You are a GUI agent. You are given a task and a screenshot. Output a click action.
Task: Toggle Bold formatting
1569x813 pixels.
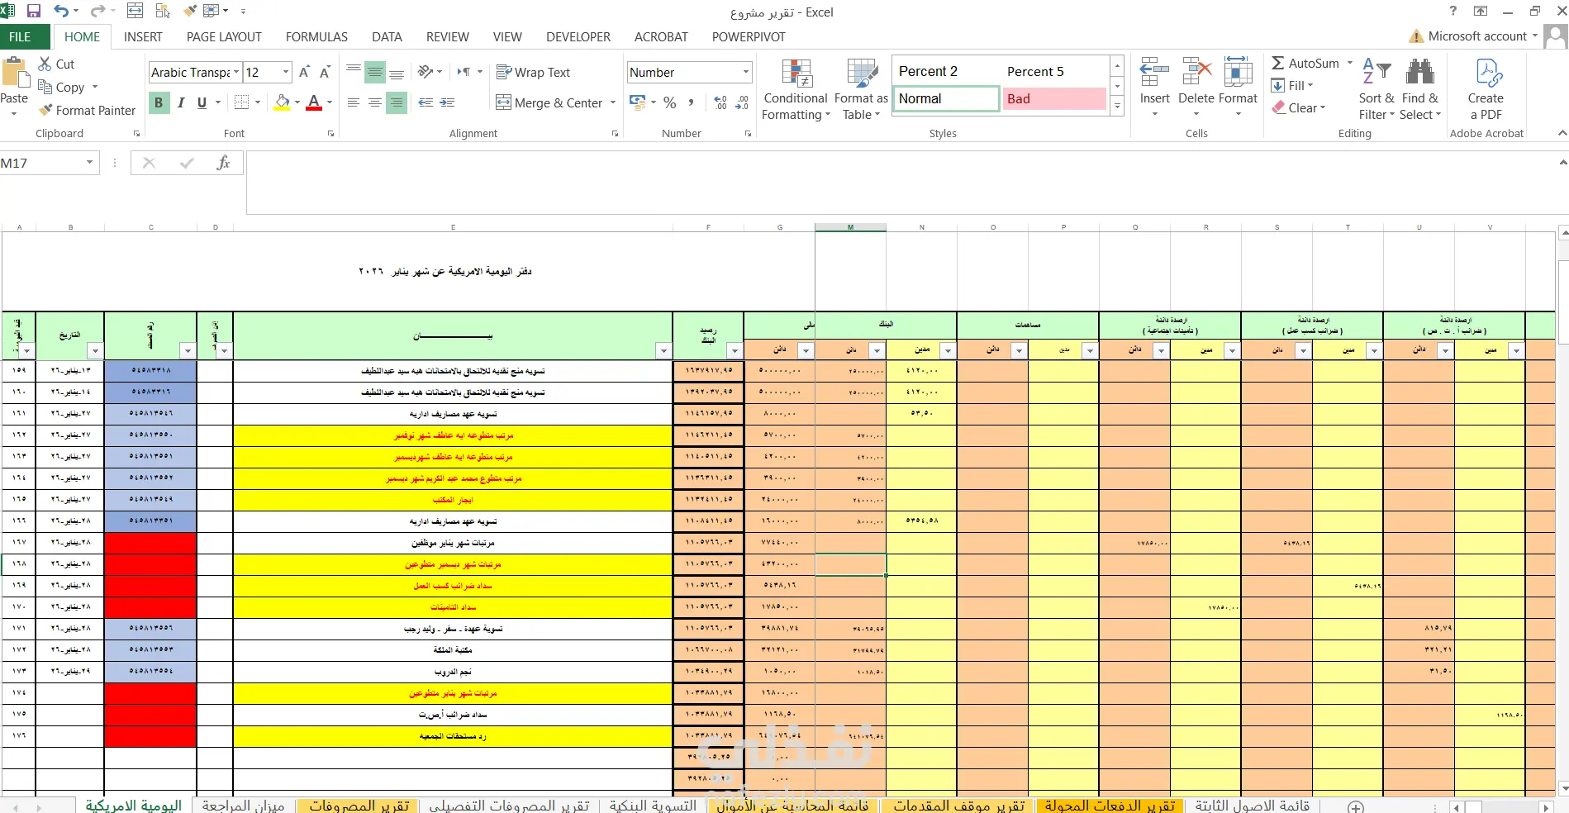(x=159, y=102)
